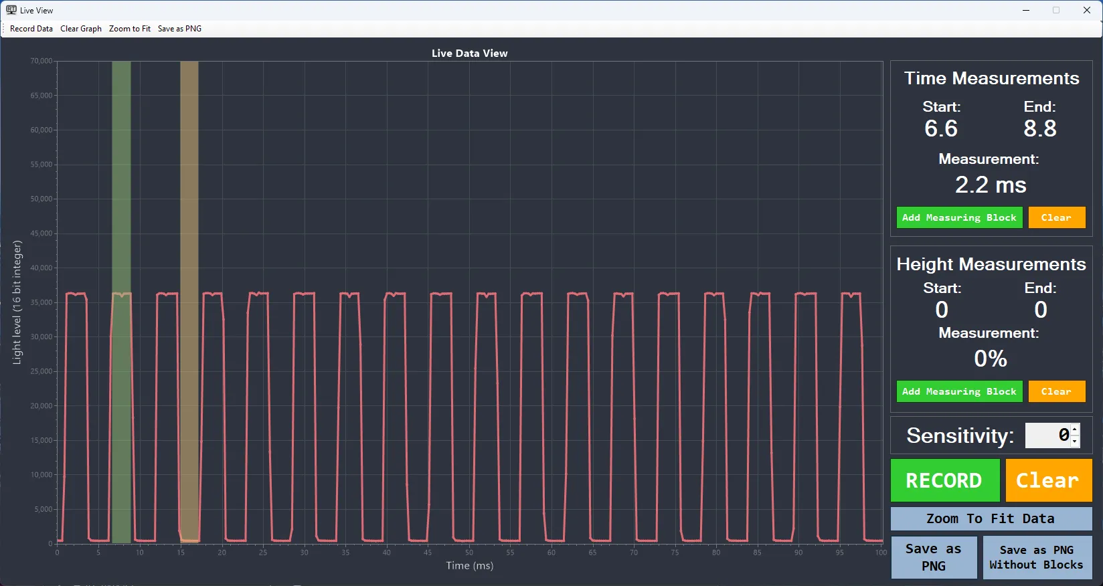
Task: Add Measuring Block under Time Measurements
Action: tap(959, 217)
